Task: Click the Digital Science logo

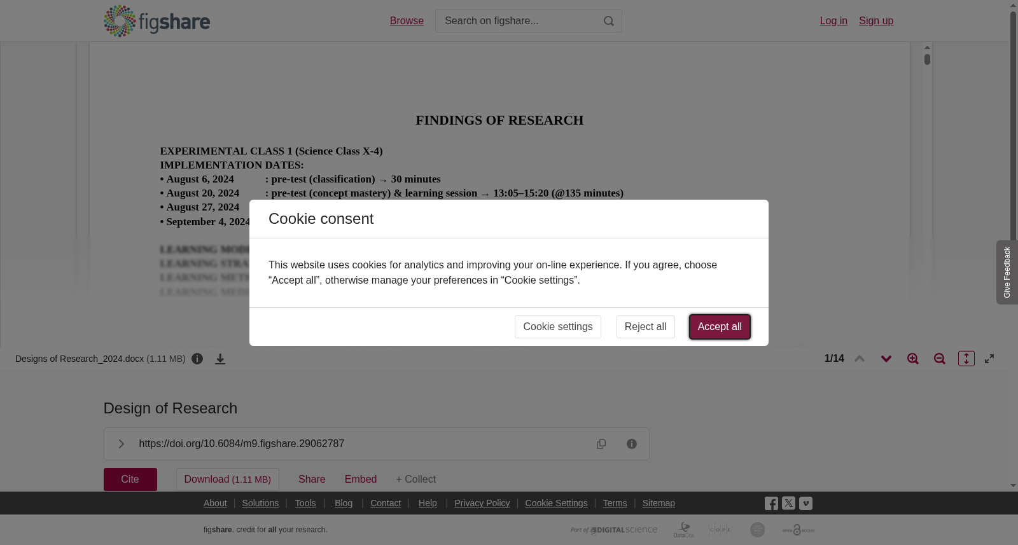Action: click(x=614, y=530)
